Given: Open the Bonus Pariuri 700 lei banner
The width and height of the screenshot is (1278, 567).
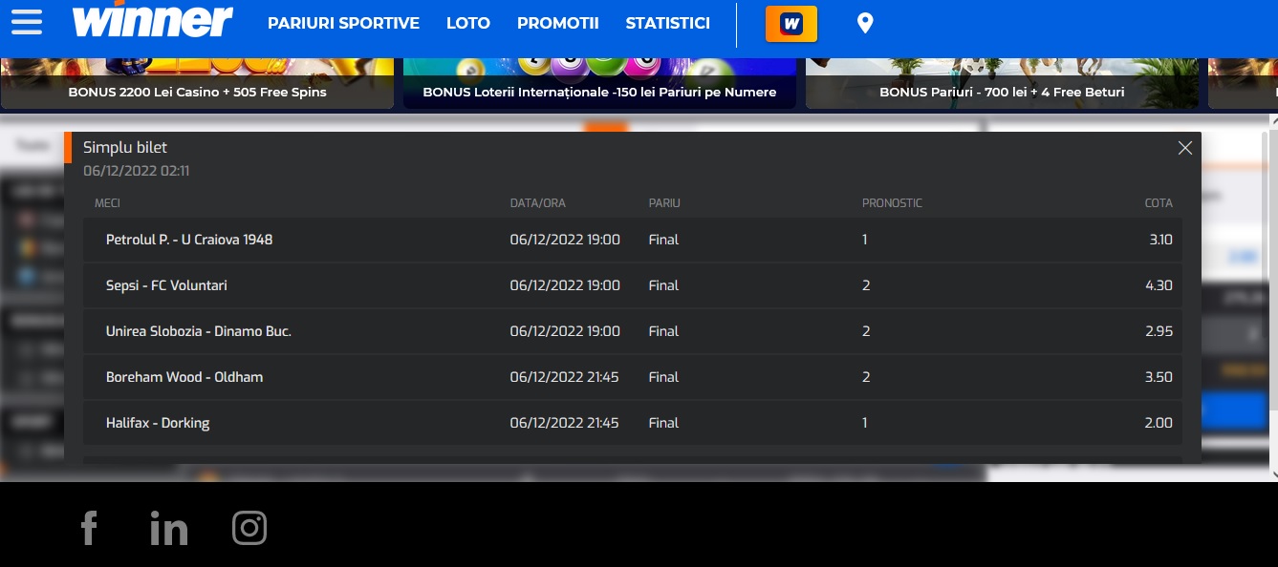Looking at the screenshot, I should coord(1002,84).
